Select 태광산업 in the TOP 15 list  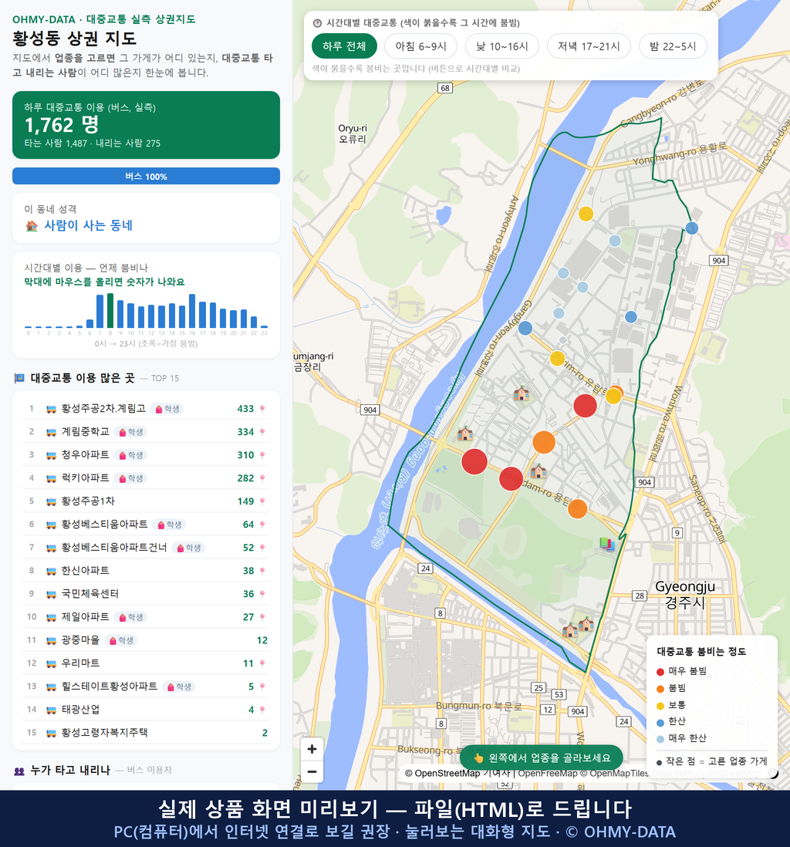[x=146, y=710]
